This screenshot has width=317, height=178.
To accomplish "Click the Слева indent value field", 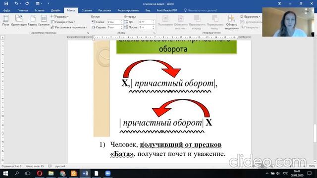I will click(x=113, y=22).
